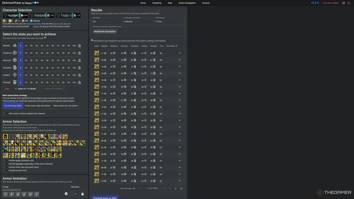
Task: Select 'Many mods, low cost (slow)' strategy
Action: click(x=65, y=106)
